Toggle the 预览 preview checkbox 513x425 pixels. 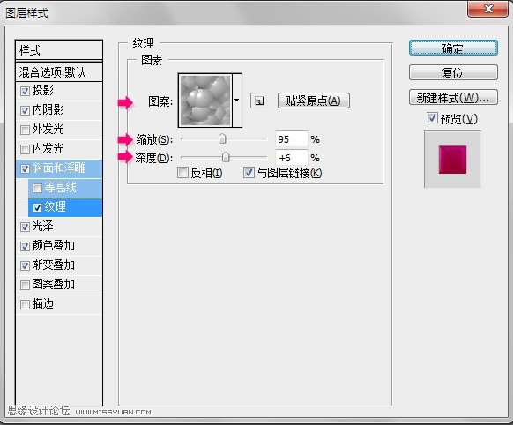point(432,118)
